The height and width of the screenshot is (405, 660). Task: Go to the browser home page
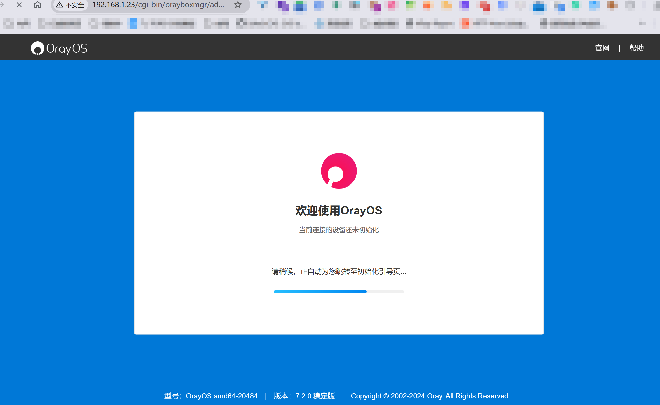(x=38, y=5)
